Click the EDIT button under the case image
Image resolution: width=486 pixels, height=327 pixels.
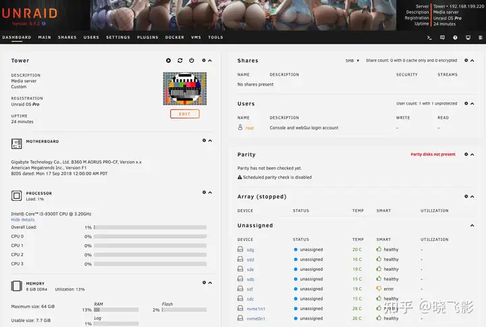[x=185, y=114]
